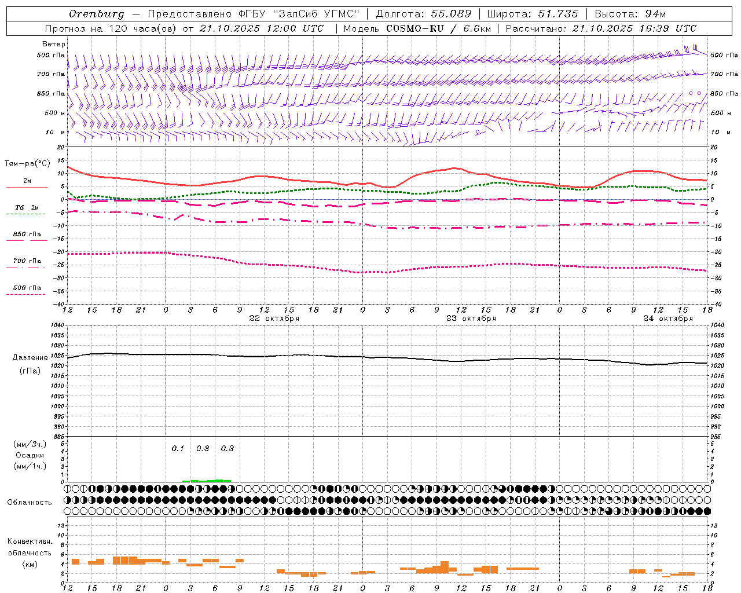Screen dimensions: 741x593
Task: Click the '0.1' precipitation amount value
Action: point(178,448)
